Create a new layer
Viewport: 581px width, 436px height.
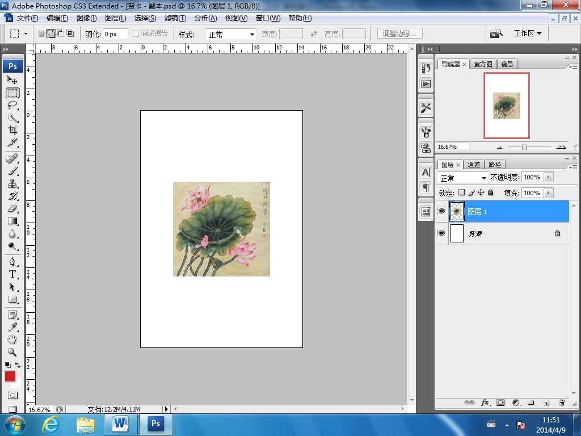(x=546, y=403)
